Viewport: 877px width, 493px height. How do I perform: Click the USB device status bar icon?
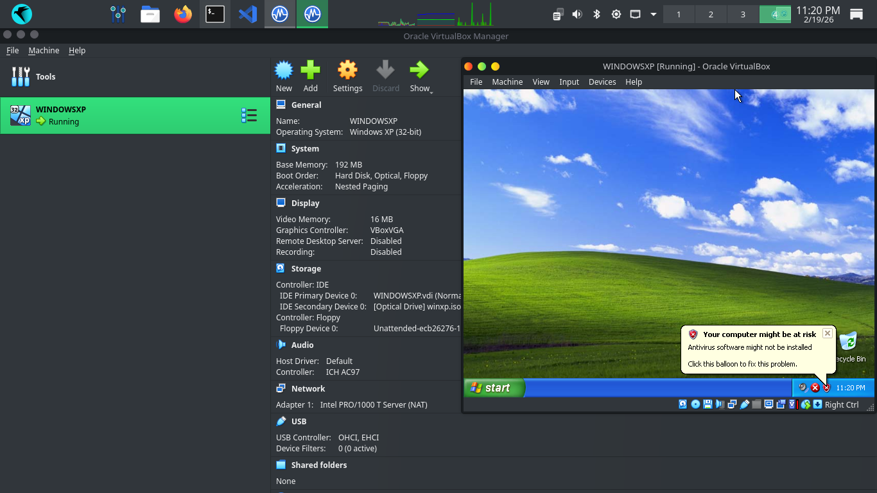[x=745, y=404]
